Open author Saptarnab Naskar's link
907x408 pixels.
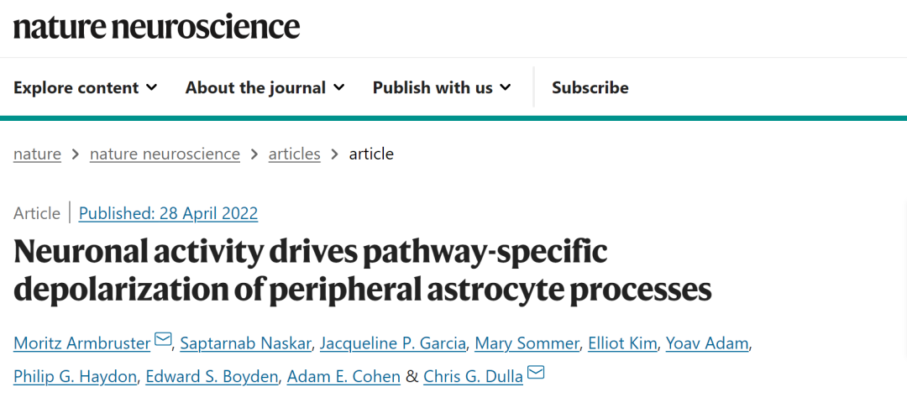[x=246, y=343]
